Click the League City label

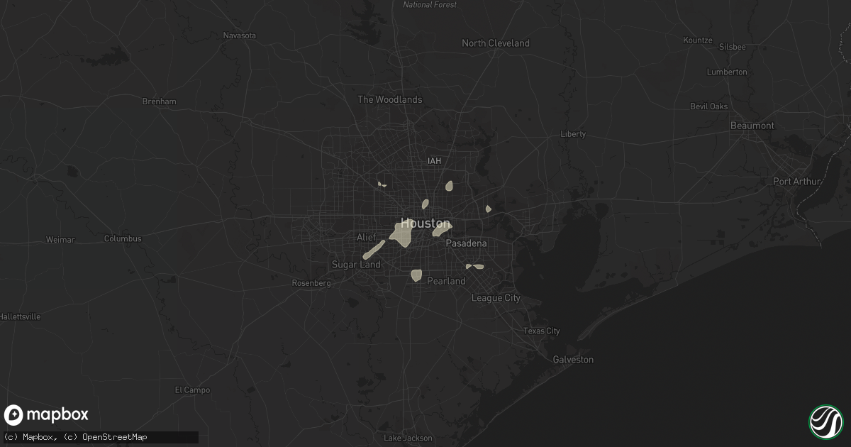pos(496,298)
